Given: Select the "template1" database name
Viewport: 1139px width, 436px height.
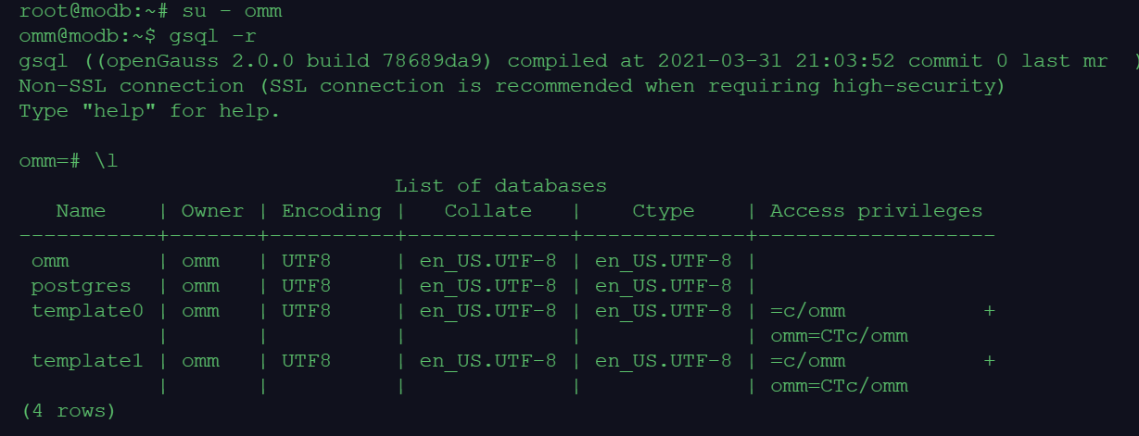Looking at the screenshot, I should pyautogui.click(x=87, y=361).
